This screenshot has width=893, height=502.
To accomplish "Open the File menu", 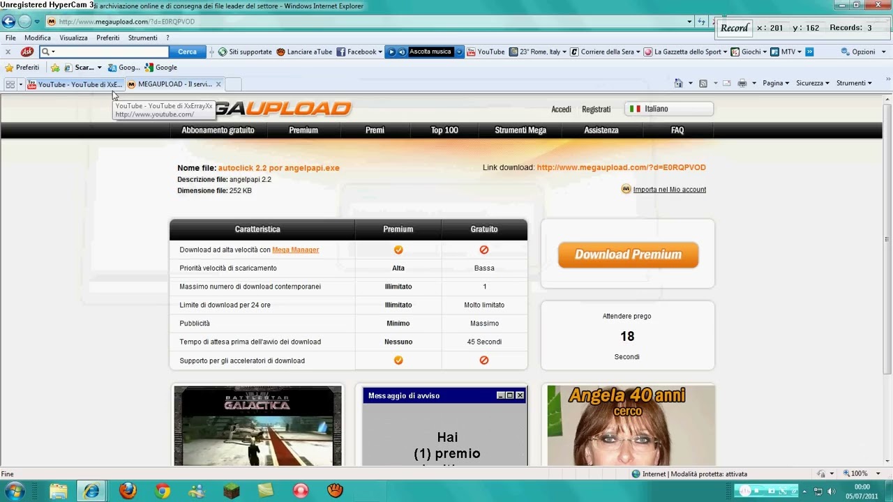I will tap(10, 38).
